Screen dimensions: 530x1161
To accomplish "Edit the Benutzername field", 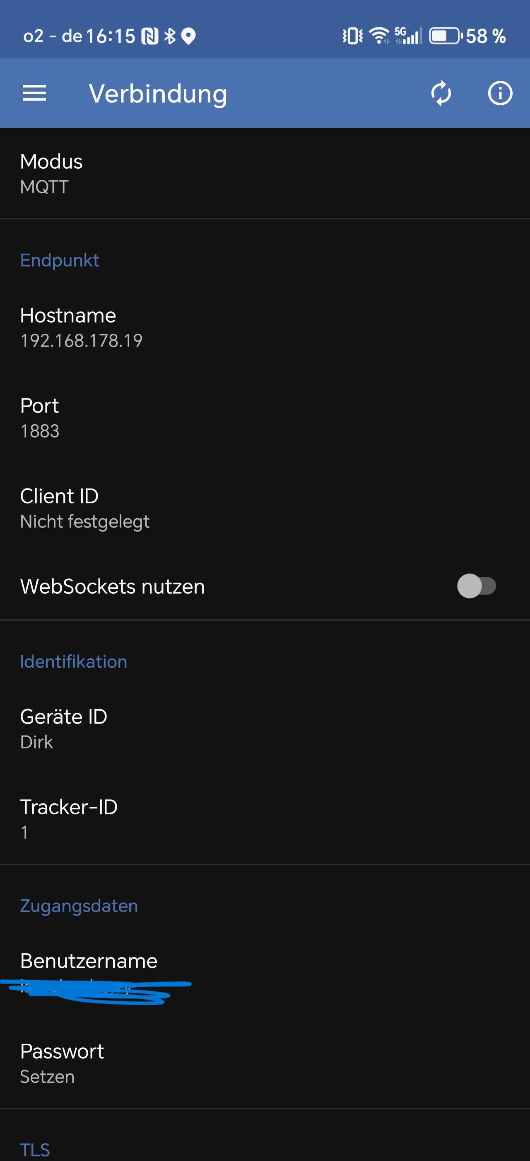I will [x=265, y=974].
